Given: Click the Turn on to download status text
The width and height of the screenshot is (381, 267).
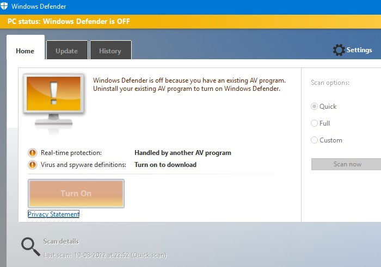Looking at the screenshot, I should pyautogui.click(x=165, y=165).
